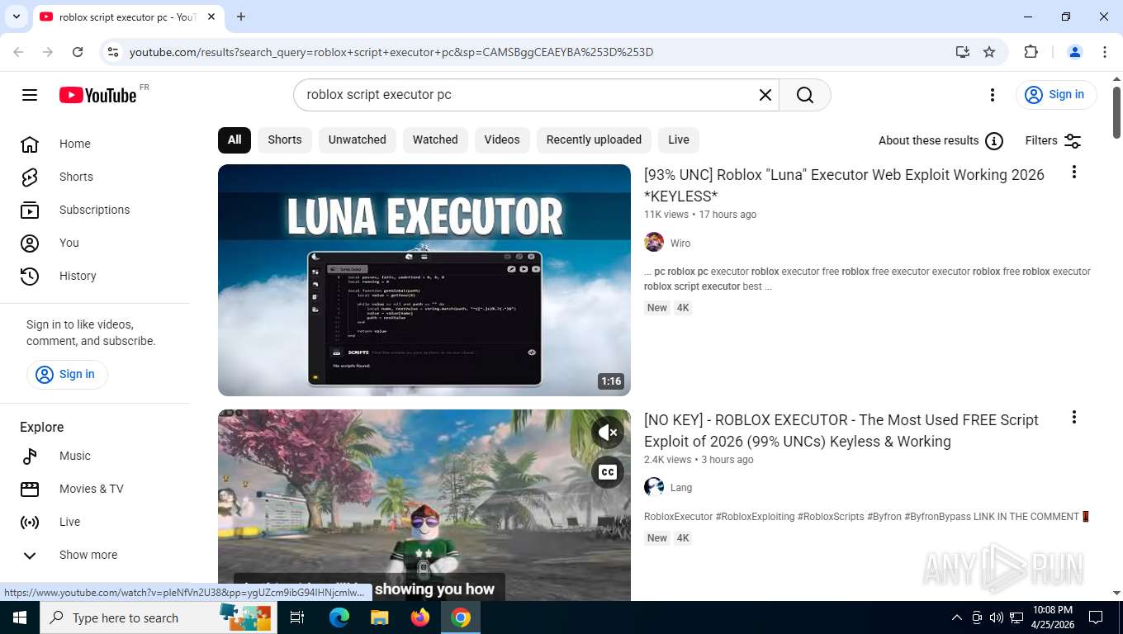The width and height of the screenshot is (1123, 634).
Task: Open About these results info icon
Action: coord(994,141)
